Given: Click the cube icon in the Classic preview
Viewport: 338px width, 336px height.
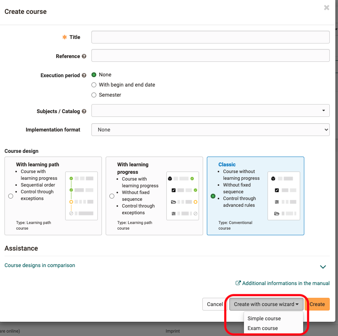Looking at the screenshot, I should point(273,178).
